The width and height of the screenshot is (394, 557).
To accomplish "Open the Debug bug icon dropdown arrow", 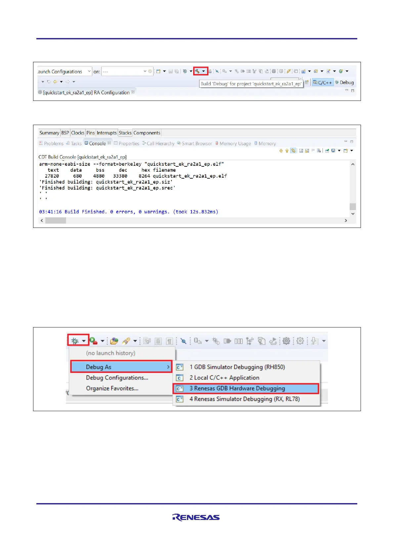I will 84,341.
